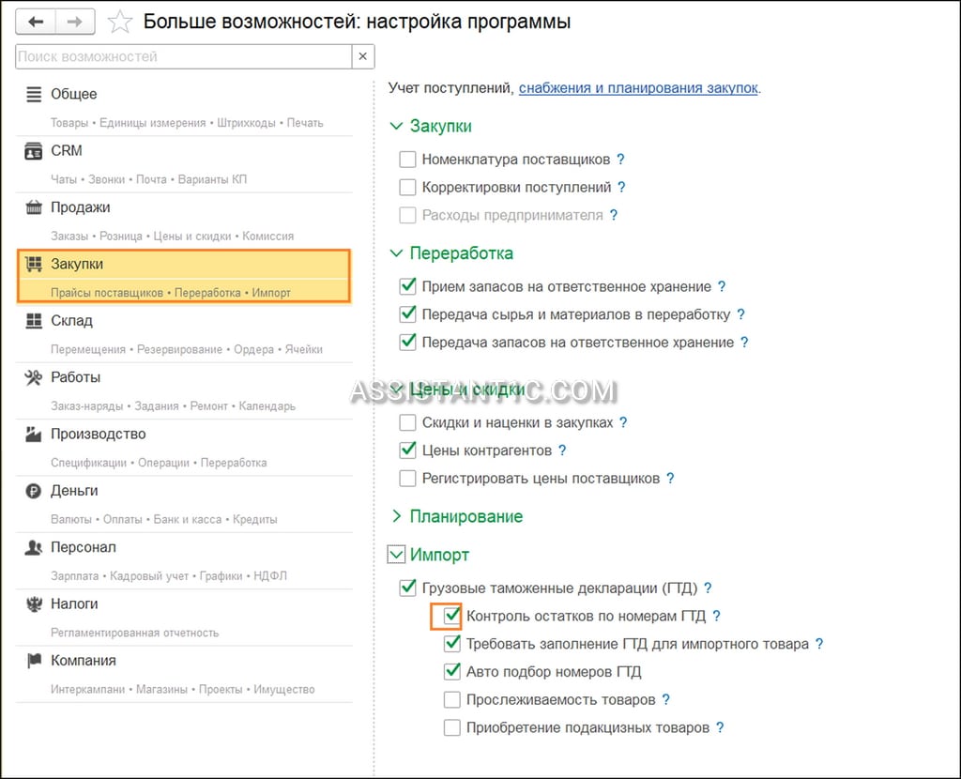The width and height of the screenshot is (961, 779).
Task: Open help for Расходы предпринимателя
Action: click(614, 215)
